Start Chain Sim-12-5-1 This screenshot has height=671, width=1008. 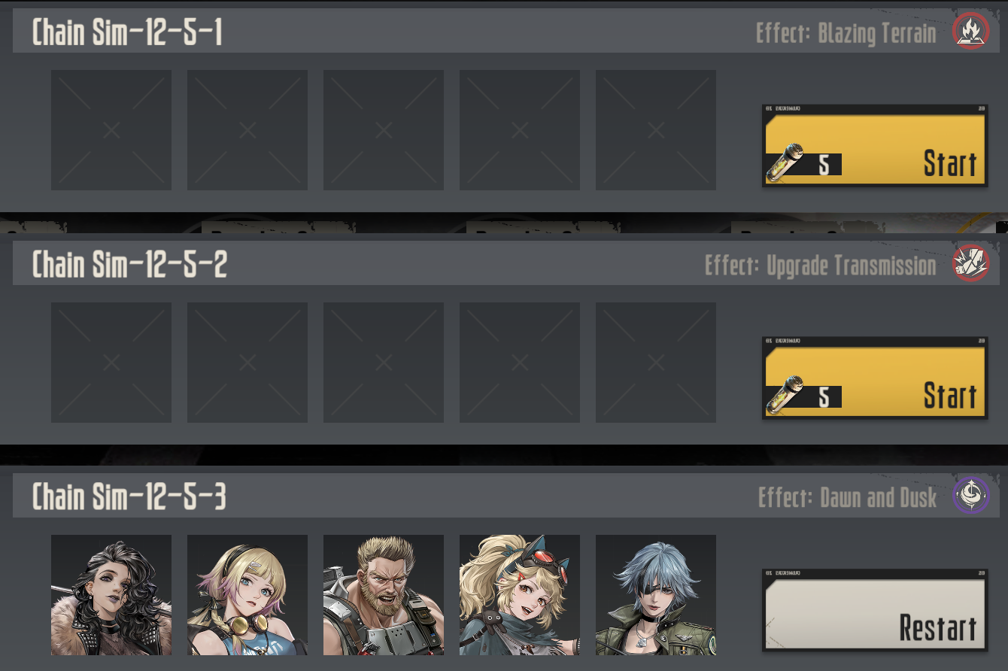[x=875, y=146]
